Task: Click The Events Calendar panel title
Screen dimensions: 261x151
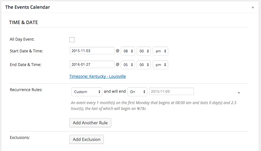Action: pyautogui.click(x=28, y=7)
